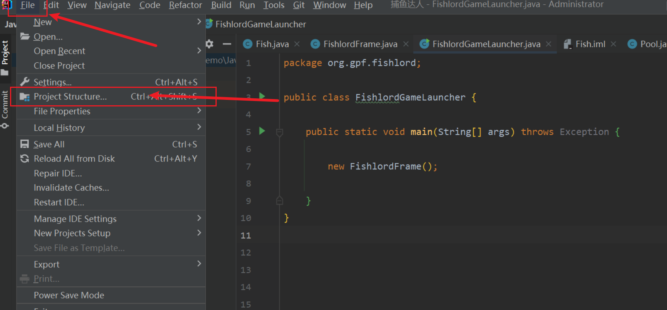Expand the New Projects Setup submenu arrow
Viewport: 667px width, 310px height.
[x=199, y=233]
